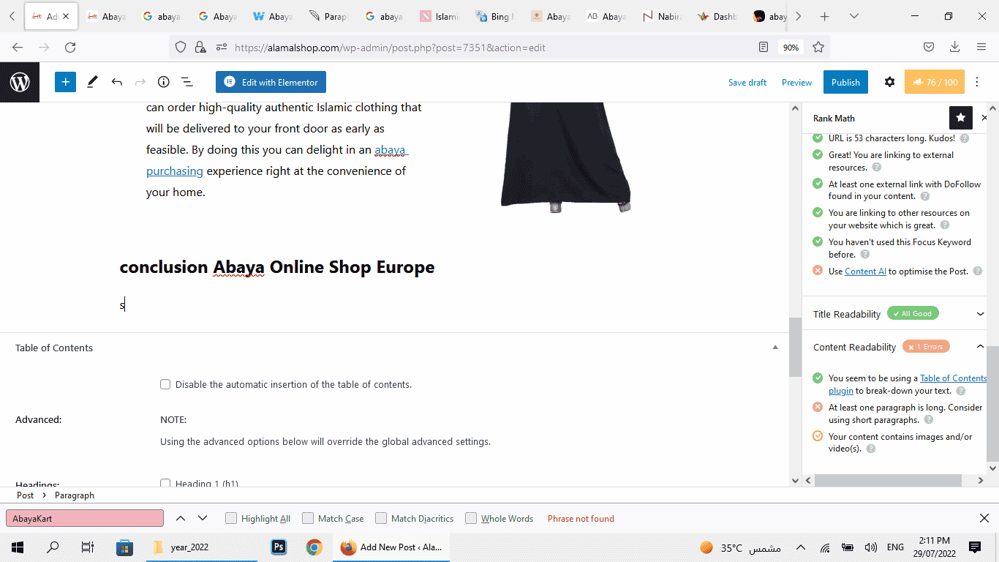Click the address bar URL

[x=390, y=48]
